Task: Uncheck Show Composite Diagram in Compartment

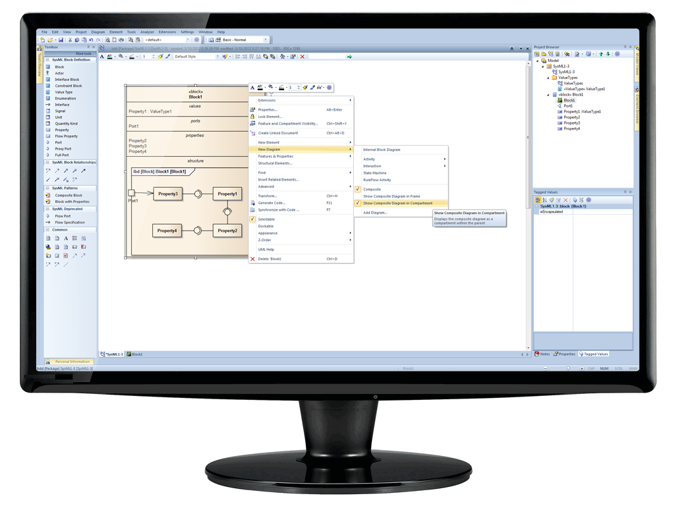Action: [x=358, y=203]
